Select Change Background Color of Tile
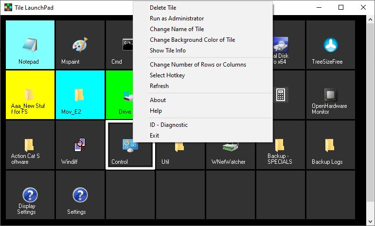This screenshot has height=226, width=375. click(192, 40)
